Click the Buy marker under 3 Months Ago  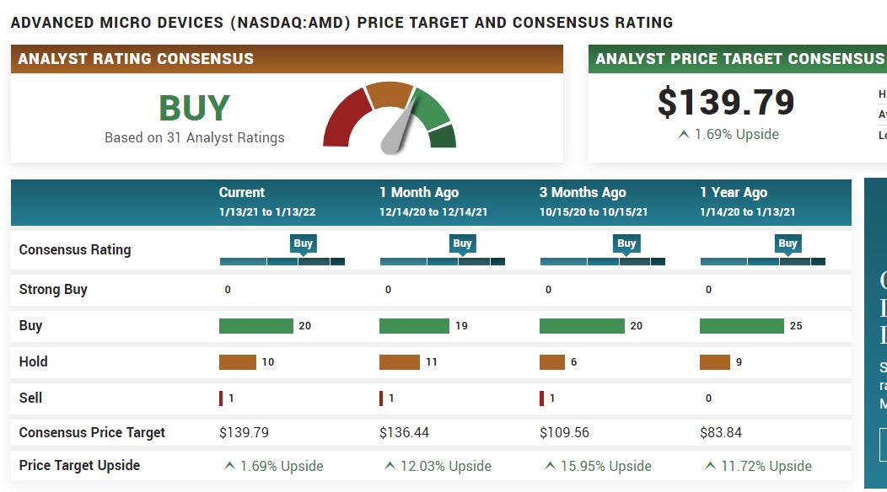(626, 243)
